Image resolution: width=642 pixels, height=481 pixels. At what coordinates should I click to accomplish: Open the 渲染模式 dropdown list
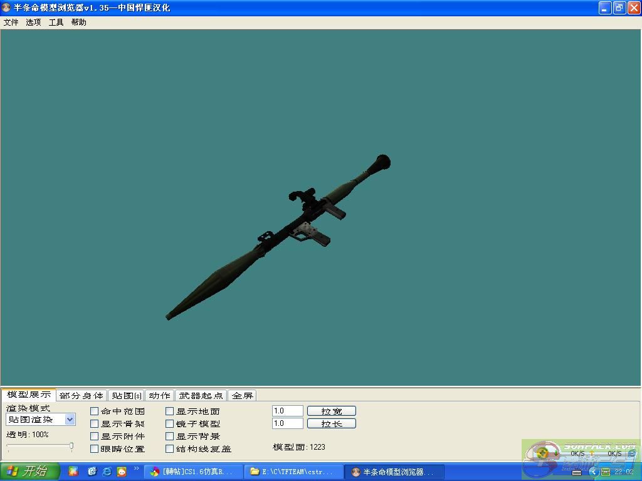pyautogui.click(x=70, y=420)
